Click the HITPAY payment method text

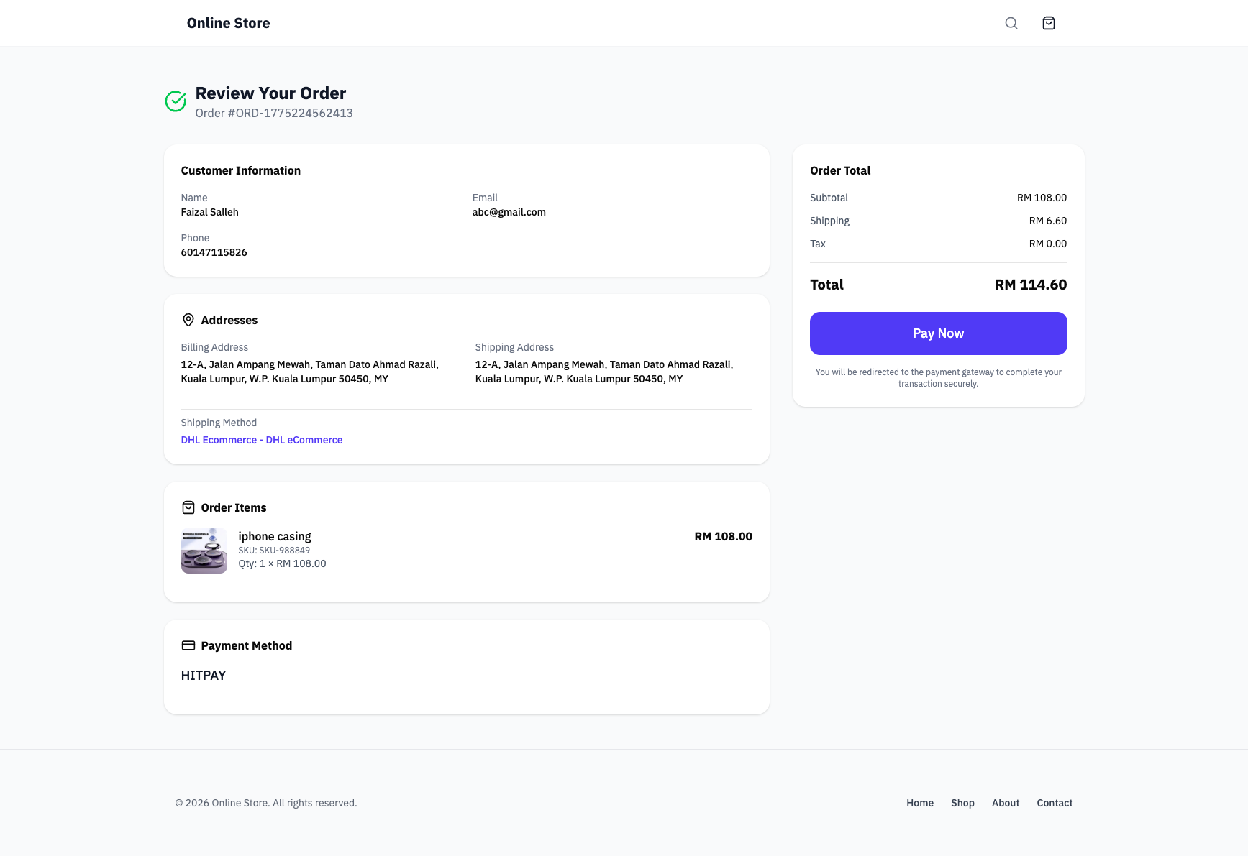204,676
